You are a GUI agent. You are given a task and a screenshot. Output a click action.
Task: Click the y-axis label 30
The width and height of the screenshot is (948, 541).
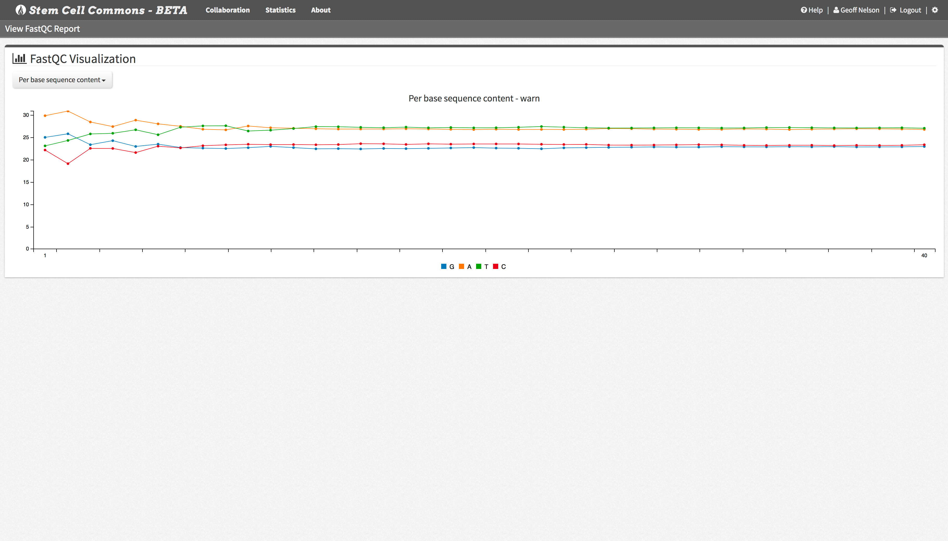[26, 115]
